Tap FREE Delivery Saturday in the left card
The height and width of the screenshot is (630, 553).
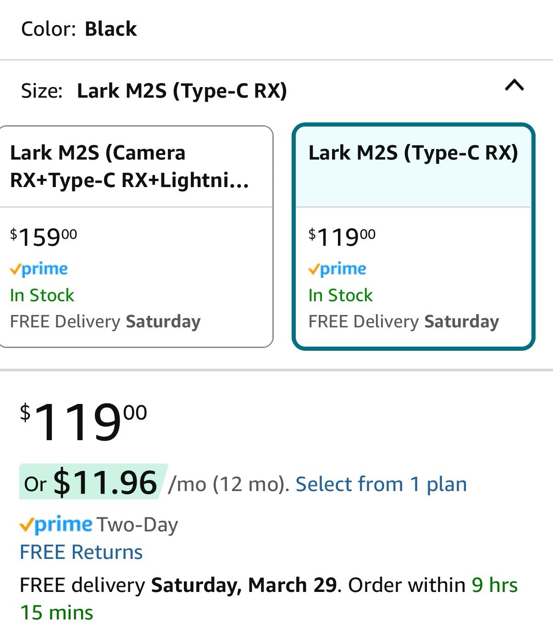pyautogui.click(x=105, y=322)
